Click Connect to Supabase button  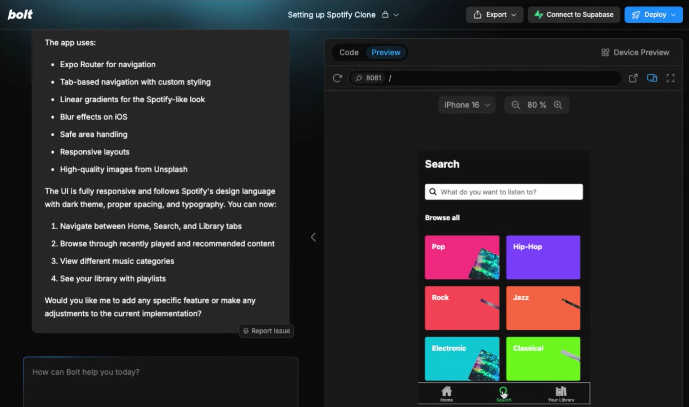tap(574, 15)
